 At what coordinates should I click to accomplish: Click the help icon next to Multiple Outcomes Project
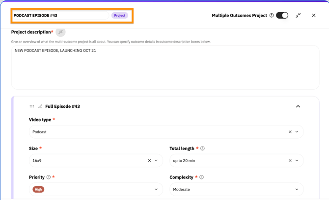(x=272, y=15)
